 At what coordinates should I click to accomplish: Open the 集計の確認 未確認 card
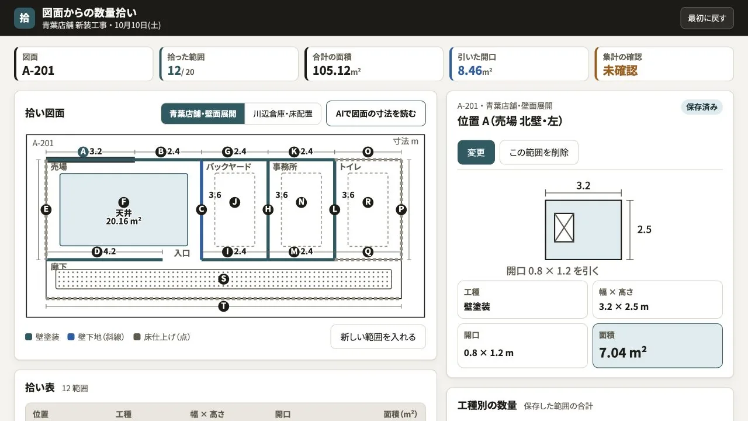click(x=664, y=64)
